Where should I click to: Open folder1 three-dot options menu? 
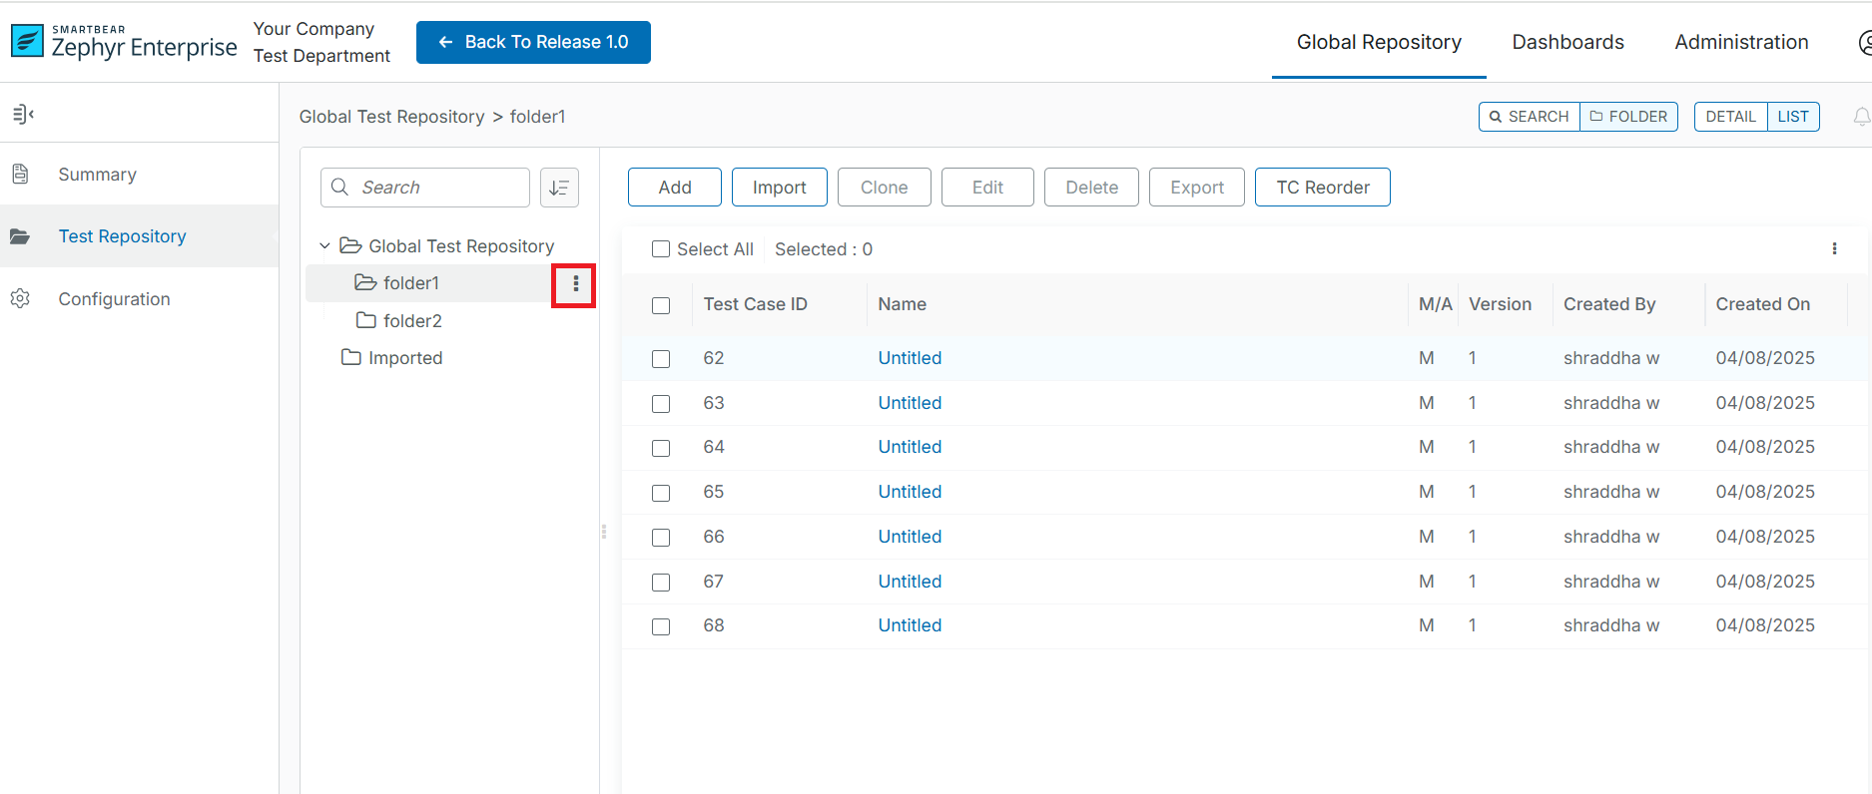point(575,284)
